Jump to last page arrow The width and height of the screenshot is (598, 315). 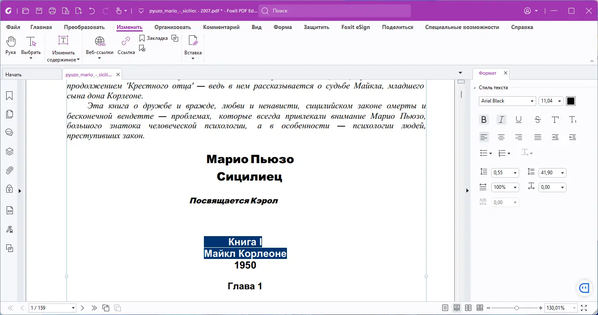[94, 308]
